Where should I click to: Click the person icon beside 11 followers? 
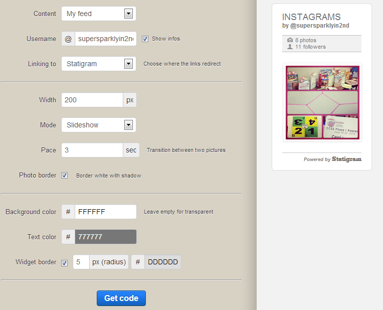[x=290, y=47]
